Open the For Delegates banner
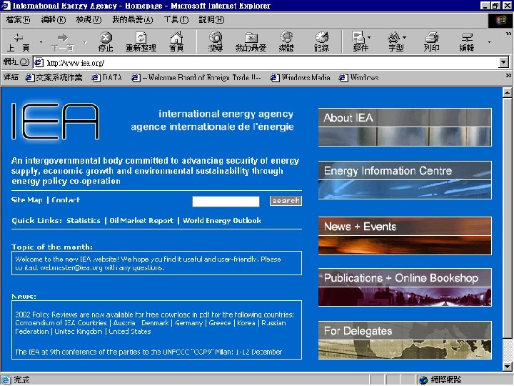Screen dimensions: 514x386 click(x=405, y=340)
